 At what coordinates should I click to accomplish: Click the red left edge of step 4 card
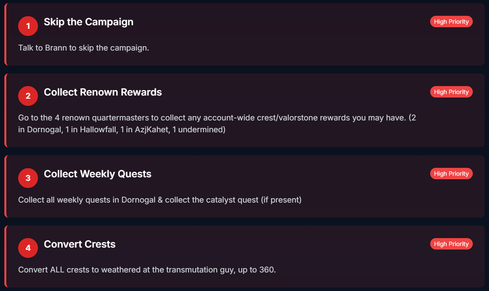pyautogui.click(x=6, y=256)
